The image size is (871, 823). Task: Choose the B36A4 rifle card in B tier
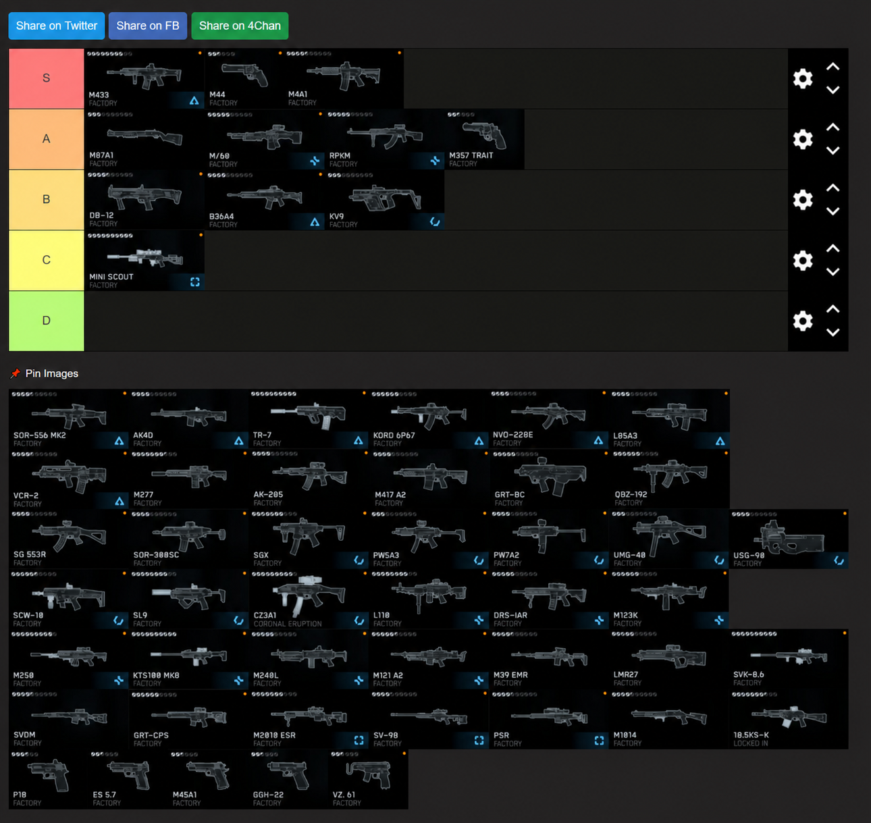[x=265, y=200]
